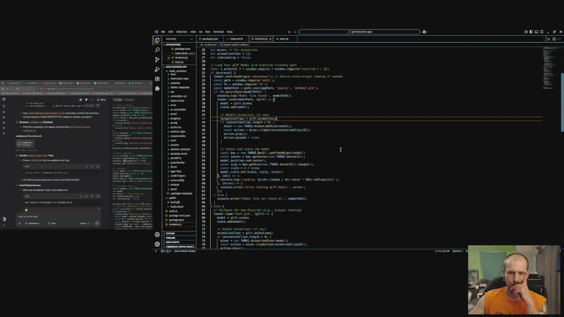The image size is (564, 317).
Task: Close the renderer.js editor tab
Action: click(x=270, y=39)
